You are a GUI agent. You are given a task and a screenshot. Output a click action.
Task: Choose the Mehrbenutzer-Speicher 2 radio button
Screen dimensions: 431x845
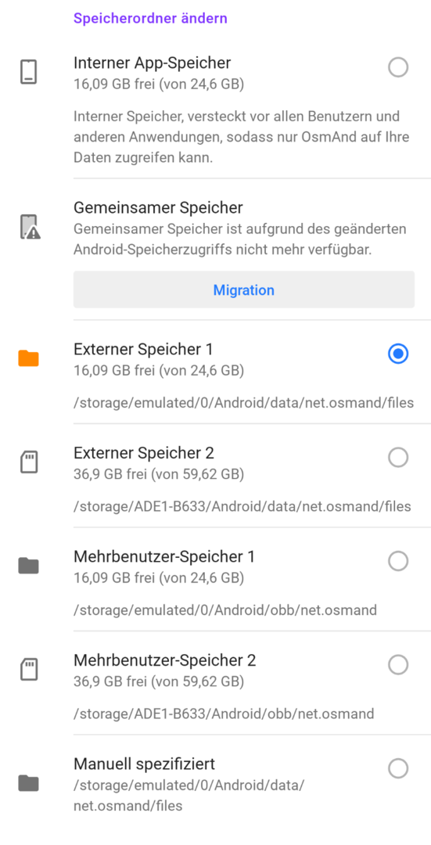398,664
